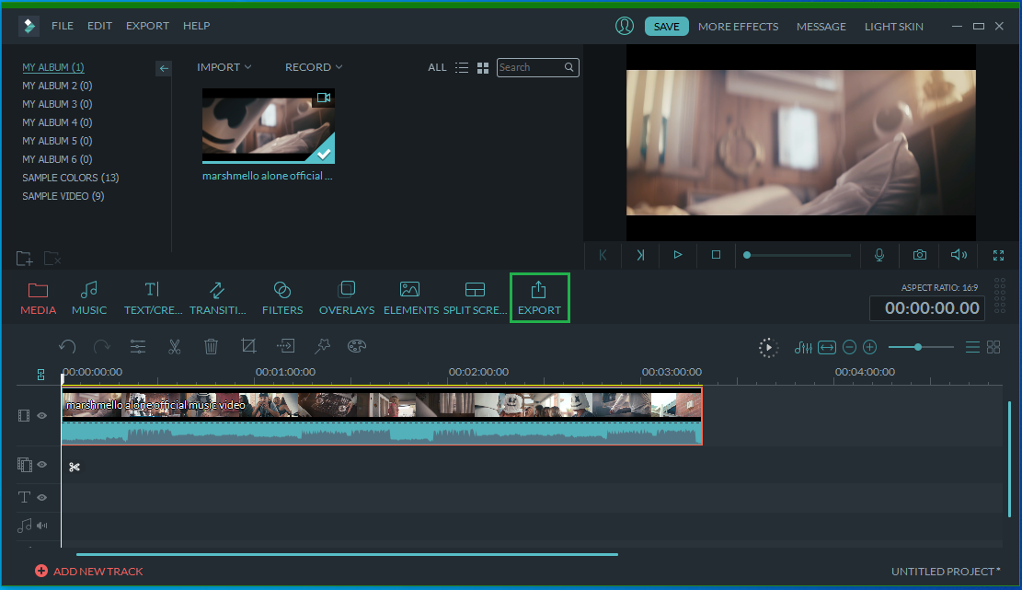The width and height of the screenshot is (1022, 590).
Task: Switch to the MUSIC tab
Action: (89, 298)
